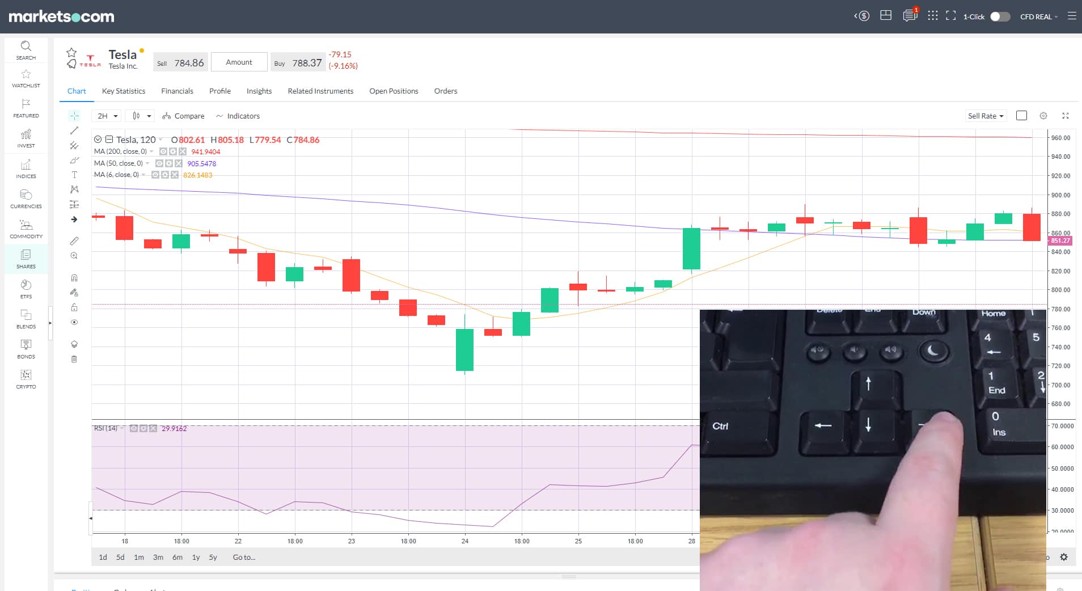The width and height of the screenshot is (1082, 591).
Task: Expand the chart to full size
Action: 1066,116
